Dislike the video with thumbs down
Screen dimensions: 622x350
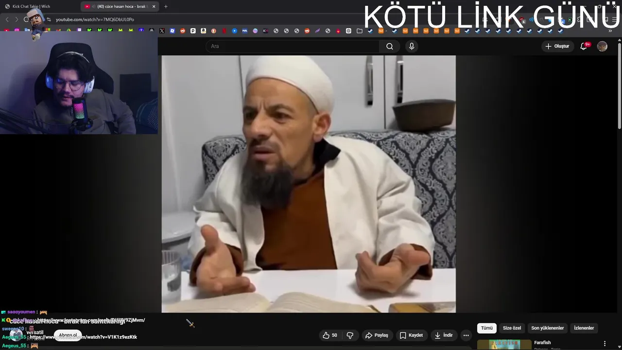coord(350,335)
